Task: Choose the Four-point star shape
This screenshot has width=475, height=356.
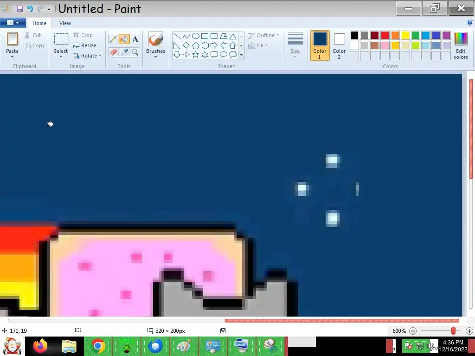Action: click(x=186, y=55)
